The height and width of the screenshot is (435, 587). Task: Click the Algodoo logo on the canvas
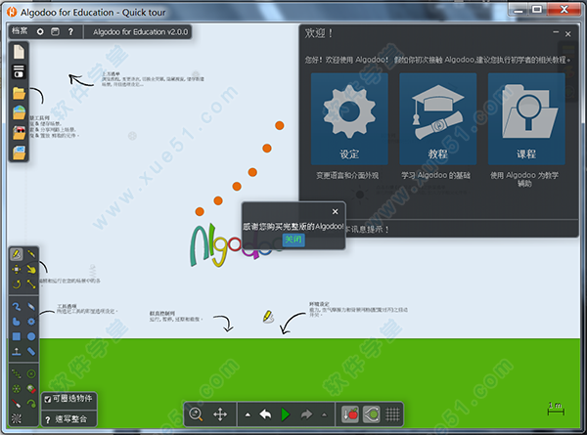(x=217, y=245)
